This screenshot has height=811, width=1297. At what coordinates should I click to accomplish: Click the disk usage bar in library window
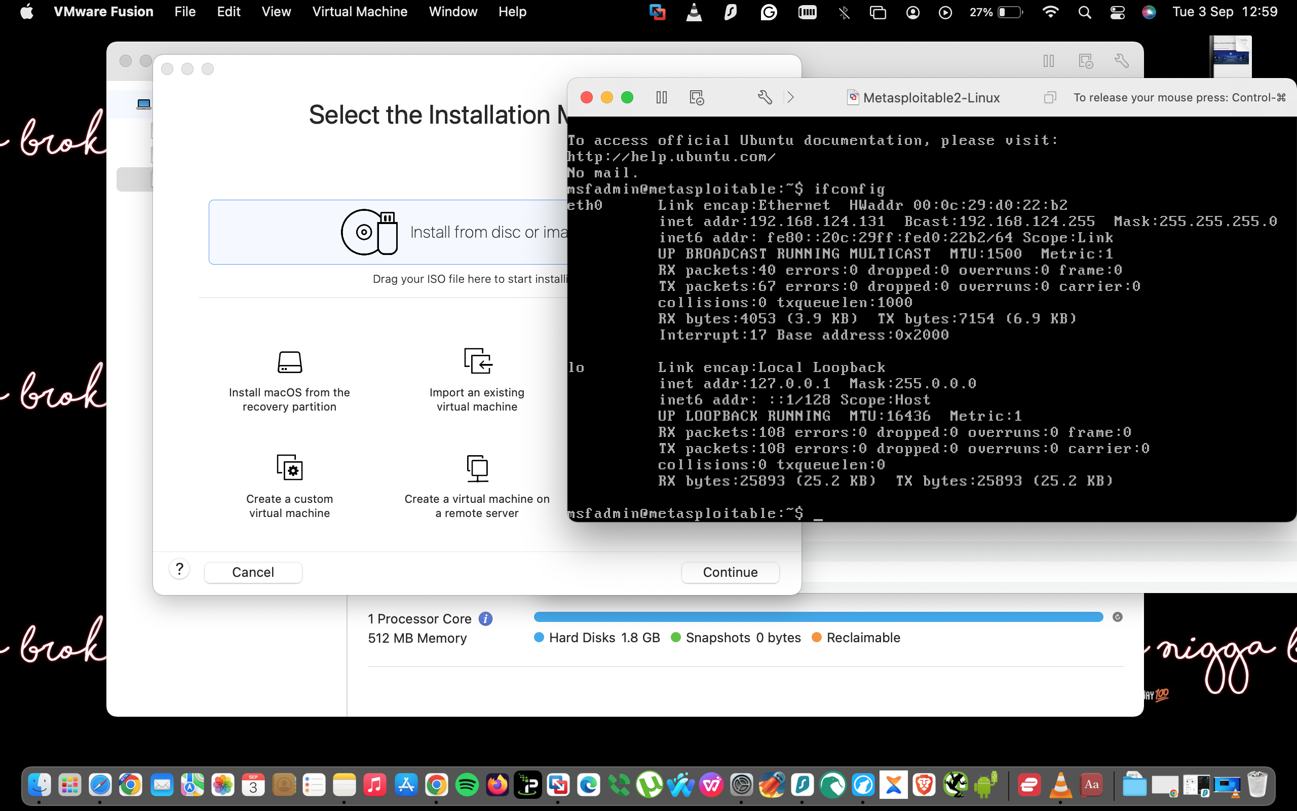tap(818, 617)
